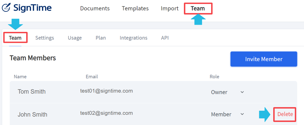Open the Templates menu
The height and width of the screenshot is (125, 304).
[135, 8]
